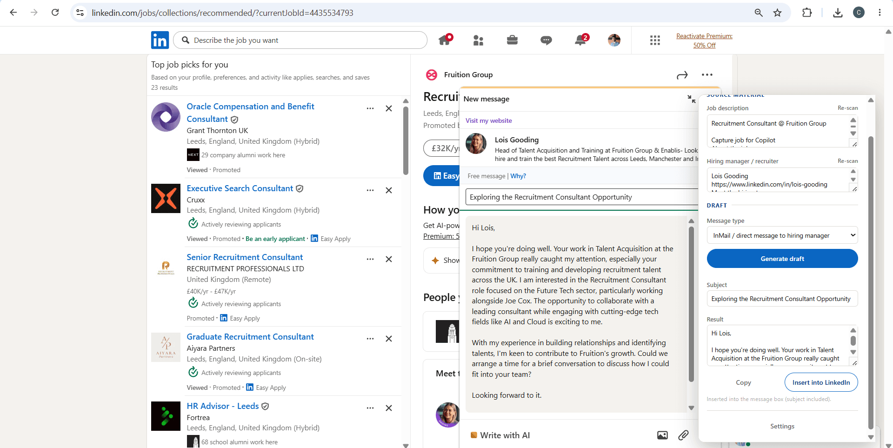Start Write with AI

click(x=500, y=435)
